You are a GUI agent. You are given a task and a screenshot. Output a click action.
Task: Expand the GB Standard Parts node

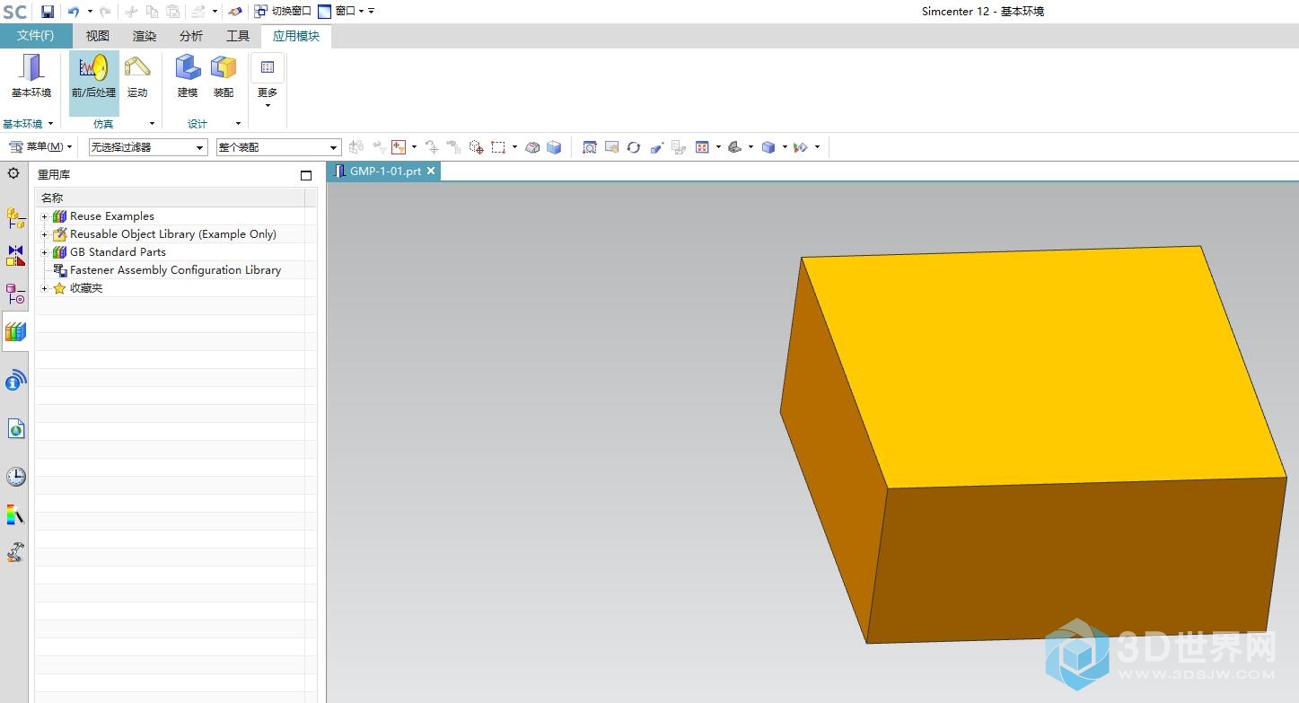pyautogui.click(x=44, y=252)
